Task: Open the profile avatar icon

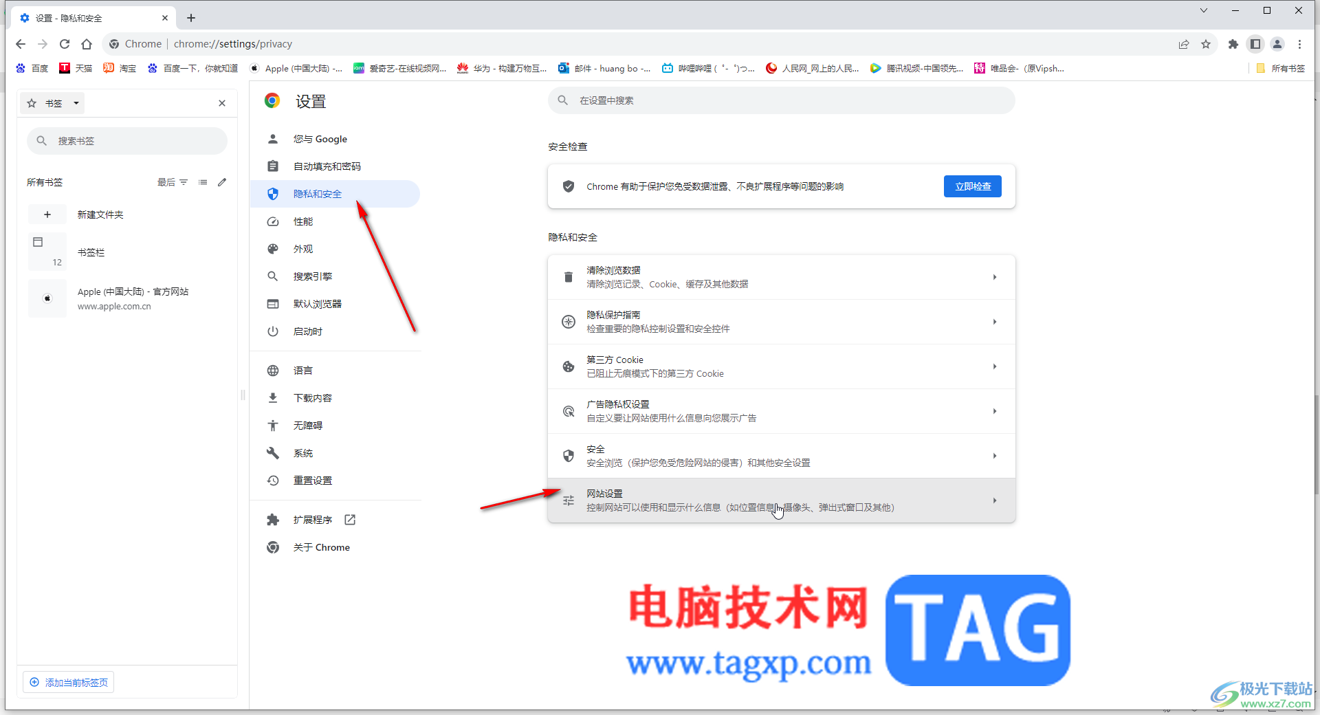Action: point(1277,44)
